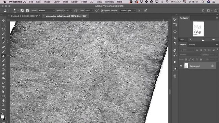Open the Layers panel menu
219x123 pixels.
coord(217,44)
